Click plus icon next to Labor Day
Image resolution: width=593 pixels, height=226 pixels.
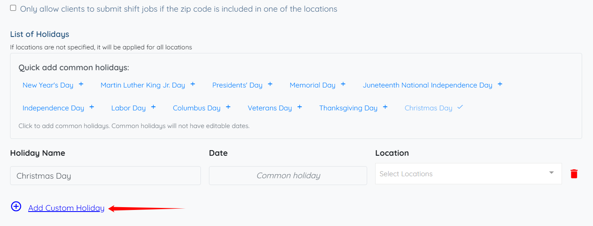(153, 107)
